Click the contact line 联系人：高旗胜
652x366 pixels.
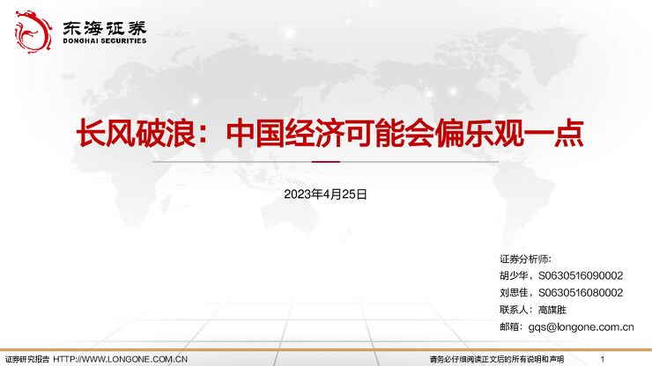pos(533,310)
